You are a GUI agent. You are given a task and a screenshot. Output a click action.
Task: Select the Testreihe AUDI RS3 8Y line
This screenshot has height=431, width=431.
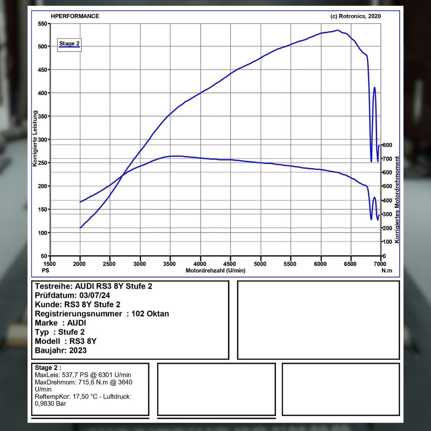(x=93, y=286)
